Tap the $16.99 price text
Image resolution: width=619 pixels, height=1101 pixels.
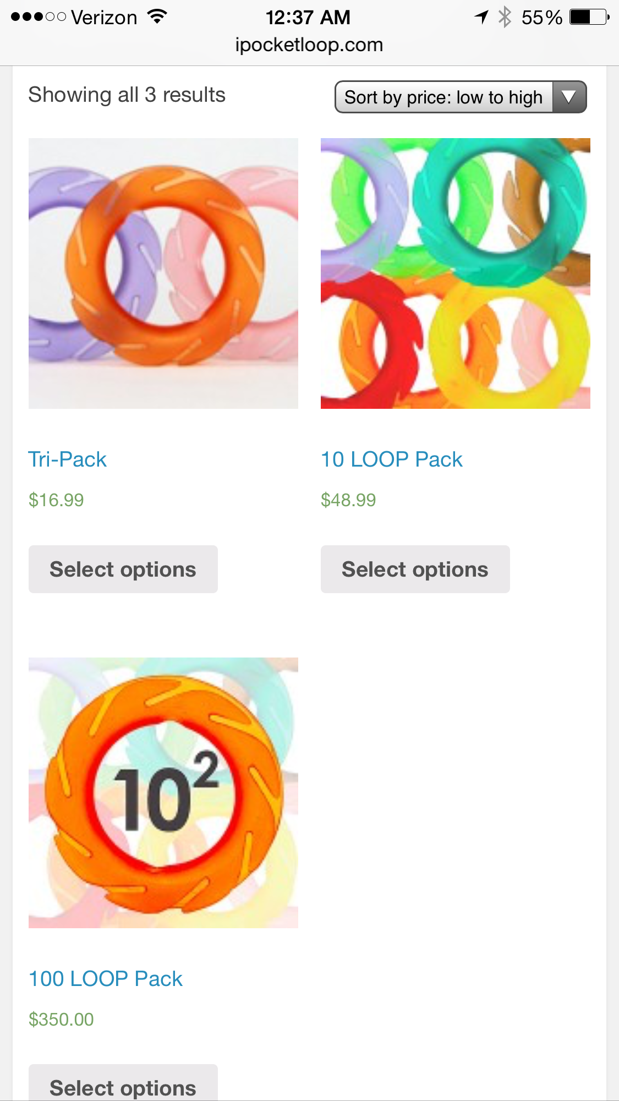pyautogui.click(x=56, y=500)
